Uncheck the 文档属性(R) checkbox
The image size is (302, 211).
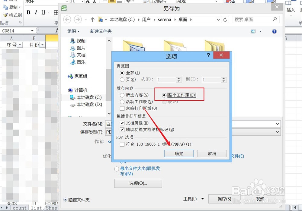[x=121, y=123]
